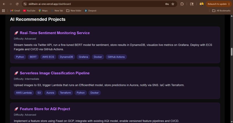Open the Gmail bookmark
This screenshot has height=123, width=233.
click(x=15, y=11)
